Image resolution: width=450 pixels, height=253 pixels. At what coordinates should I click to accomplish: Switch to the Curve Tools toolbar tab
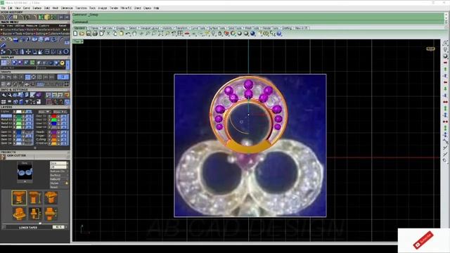click(198, 28)
